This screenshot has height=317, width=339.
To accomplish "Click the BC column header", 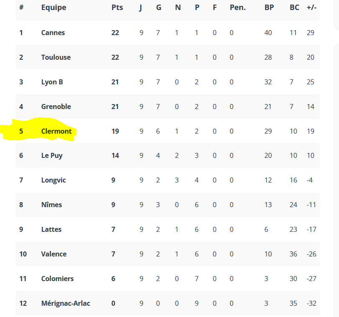I will pyautogui.click(x=294, y=8).
